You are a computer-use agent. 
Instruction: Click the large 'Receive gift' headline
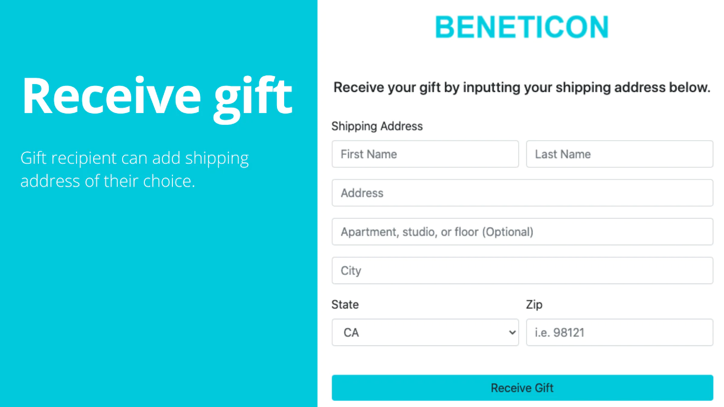(157, 96)
